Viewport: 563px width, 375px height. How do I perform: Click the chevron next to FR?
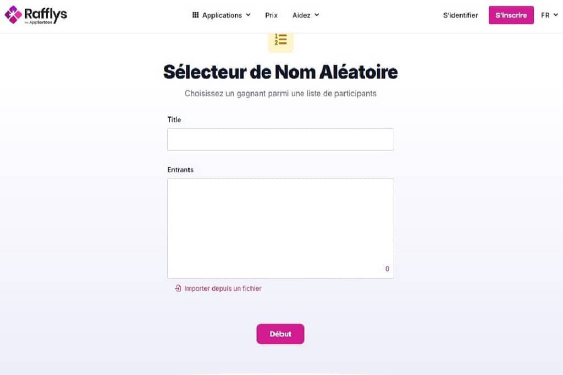click(x=556, y=15)
